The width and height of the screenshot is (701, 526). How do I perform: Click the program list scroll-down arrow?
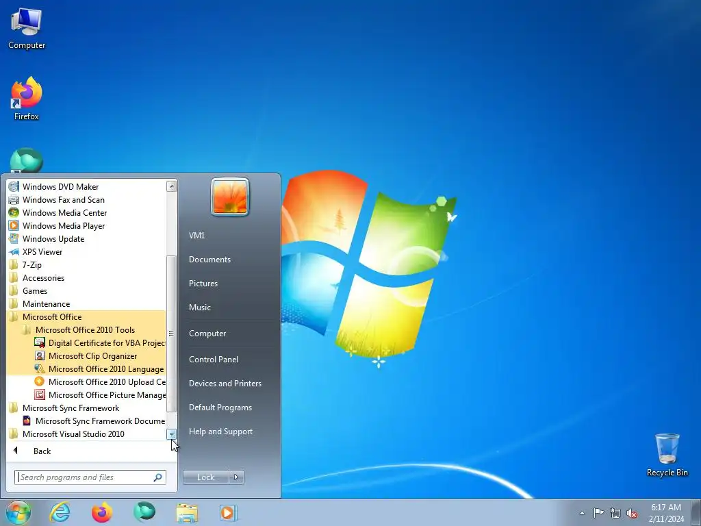(x=172, y=434)
